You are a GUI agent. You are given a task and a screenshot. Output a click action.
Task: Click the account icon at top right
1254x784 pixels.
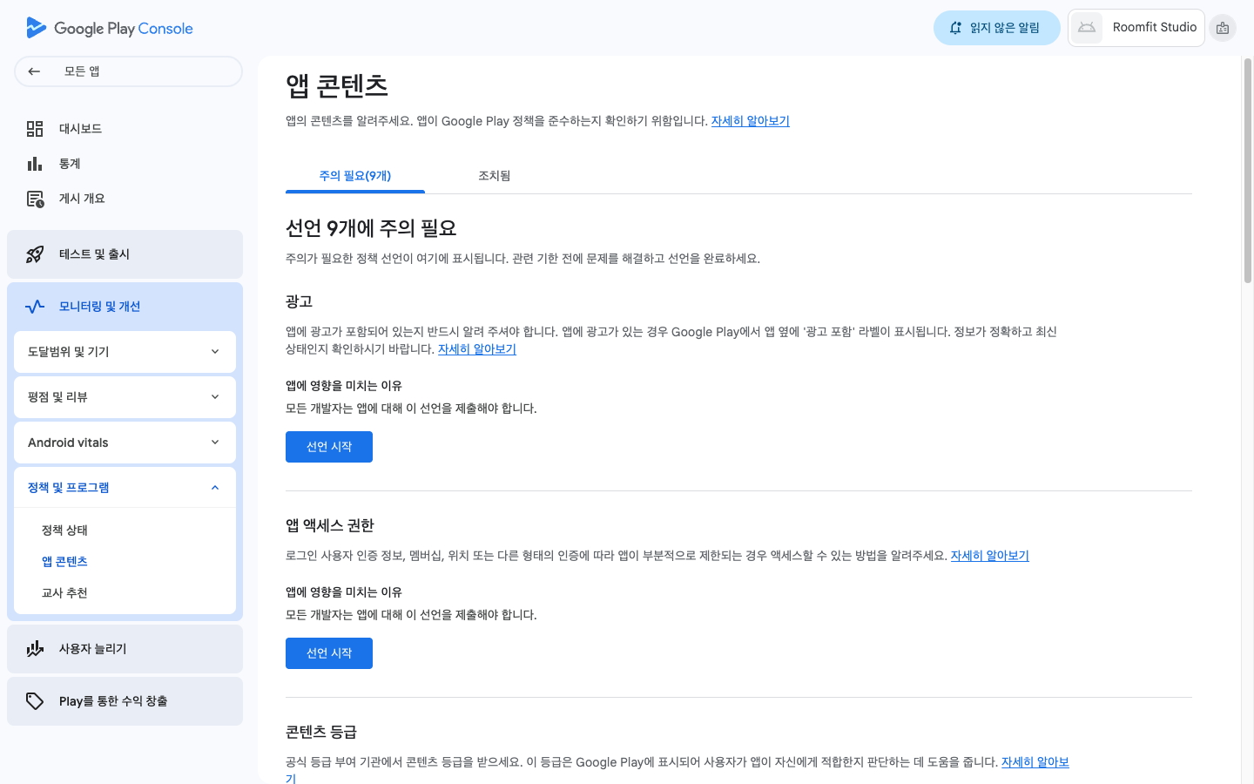pyautogui.click(x=1223, y=28)
